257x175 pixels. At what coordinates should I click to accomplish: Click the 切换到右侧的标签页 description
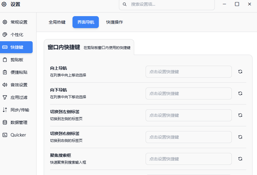coord(66,140)
